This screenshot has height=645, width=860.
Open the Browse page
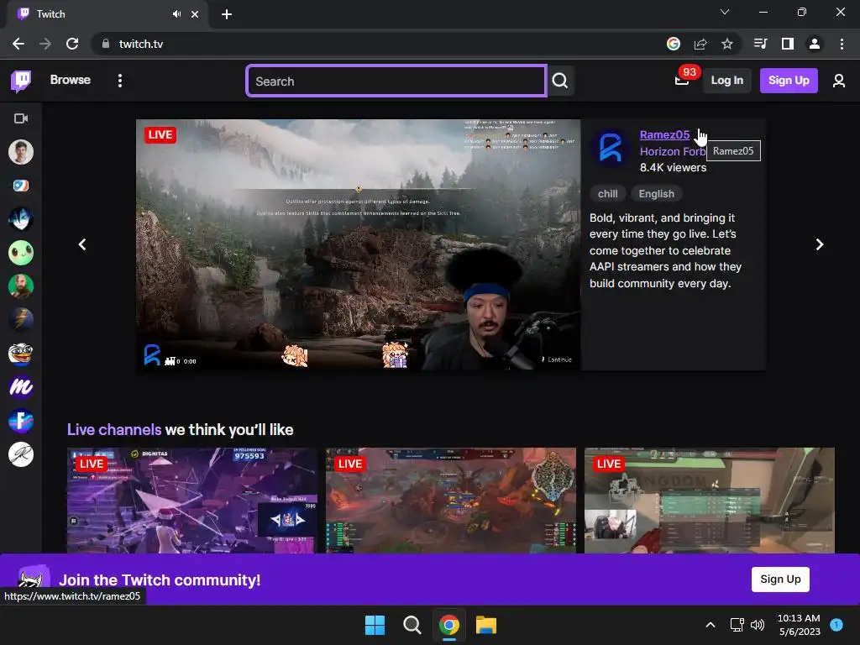(x=71, y=80)
